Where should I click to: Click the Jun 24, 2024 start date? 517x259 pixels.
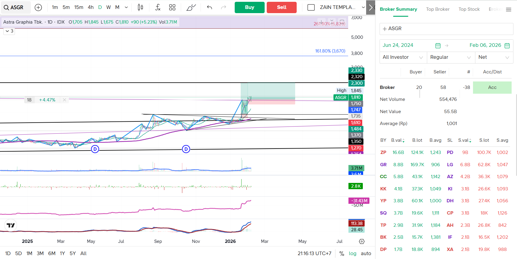click(x=398, y=45)
